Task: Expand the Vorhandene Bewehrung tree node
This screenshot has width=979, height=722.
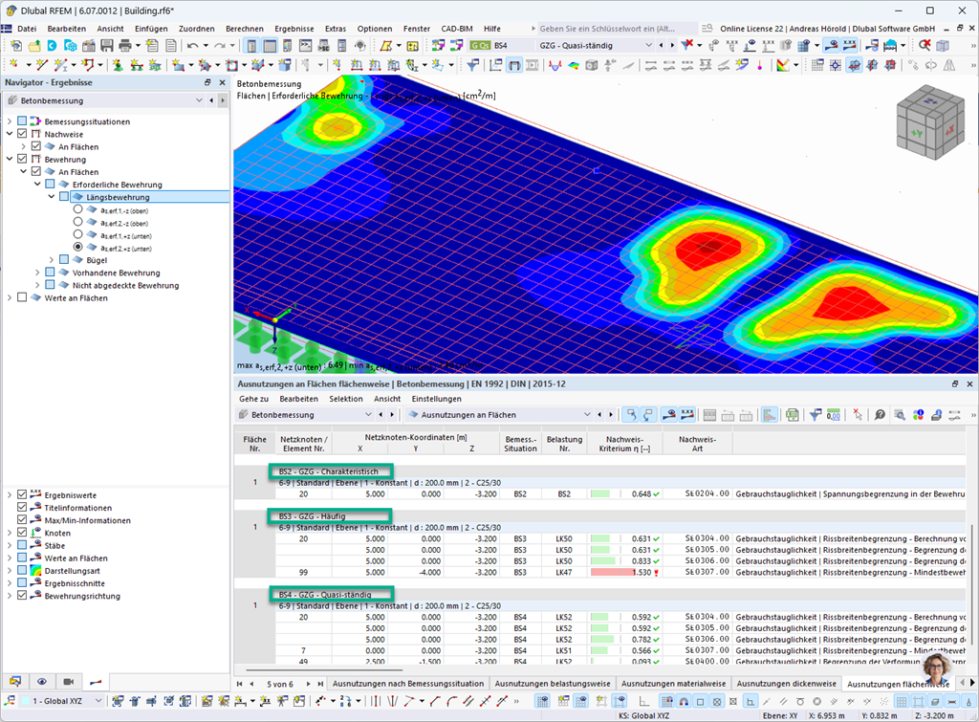Action: click(x=37, y=273)
